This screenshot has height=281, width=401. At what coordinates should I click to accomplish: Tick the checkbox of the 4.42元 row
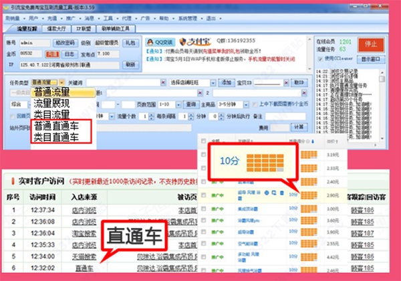click(x=204, y=257)
